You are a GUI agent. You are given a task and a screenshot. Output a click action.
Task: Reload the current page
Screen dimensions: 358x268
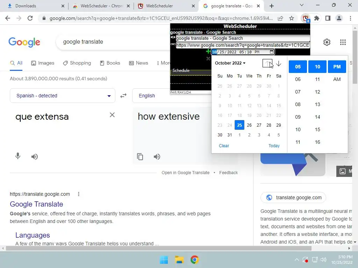click(30, 18)
